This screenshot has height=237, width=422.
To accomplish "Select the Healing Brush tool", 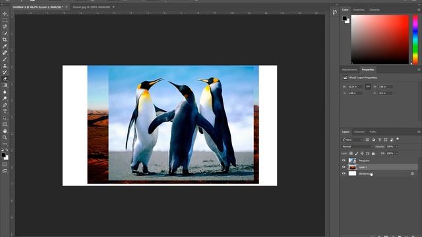I will click(5, 53).
